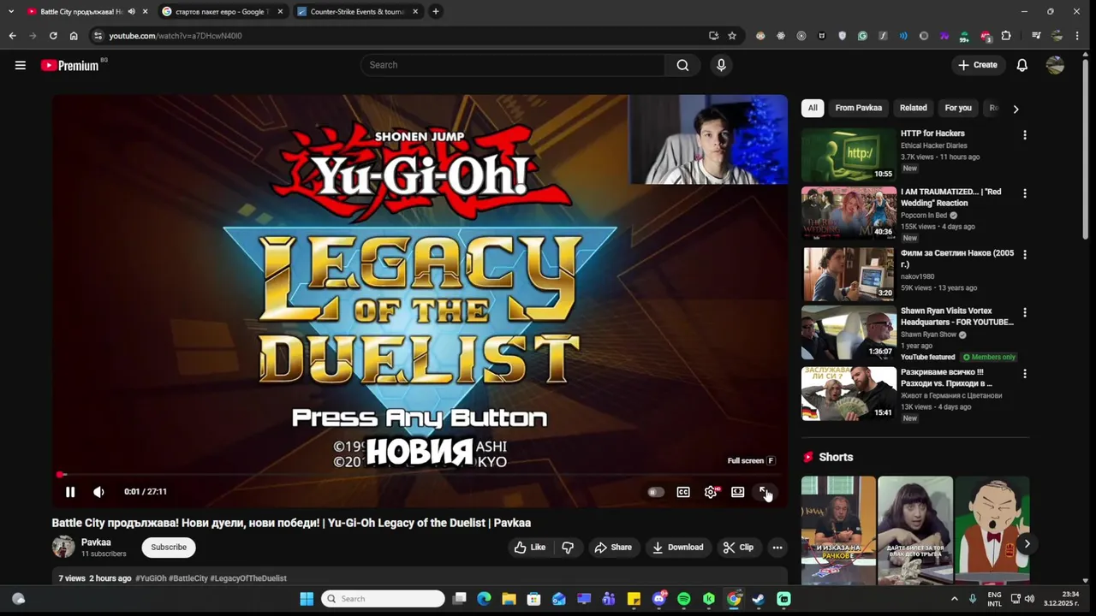Open Spotify from the taskbar
This screenshot has height=616, width=1096.
[x=684, y=599]
